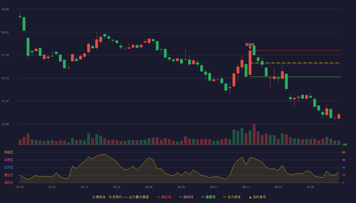The image size is (356, 203).
Task: Click the 40 indicator scale label
Action: pos(344,167)
